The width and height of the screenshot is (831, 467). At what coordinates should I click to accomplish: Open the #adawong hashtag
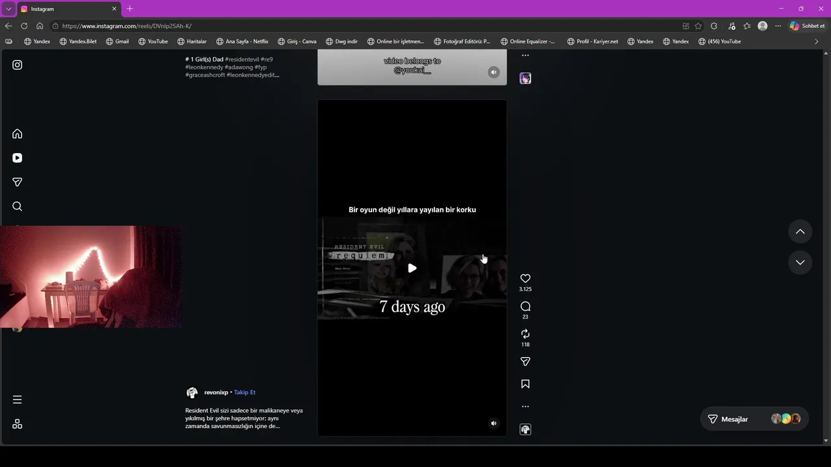click(x=239, y=67)
